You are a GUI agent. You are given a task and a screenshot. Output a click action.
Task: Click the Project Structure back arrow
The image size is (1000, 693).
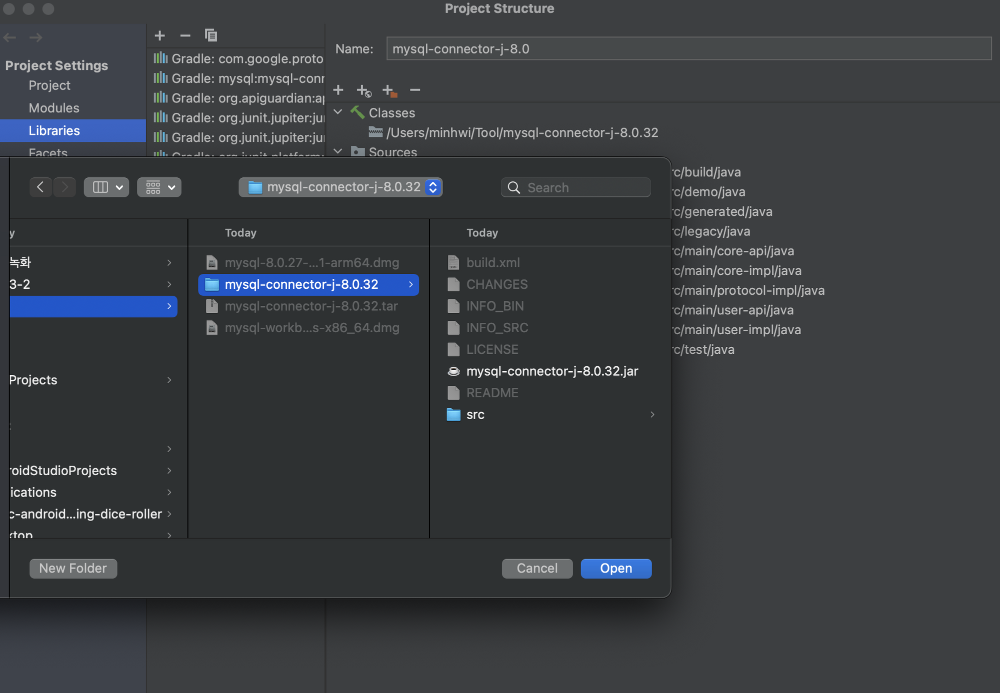coord(10,37)
